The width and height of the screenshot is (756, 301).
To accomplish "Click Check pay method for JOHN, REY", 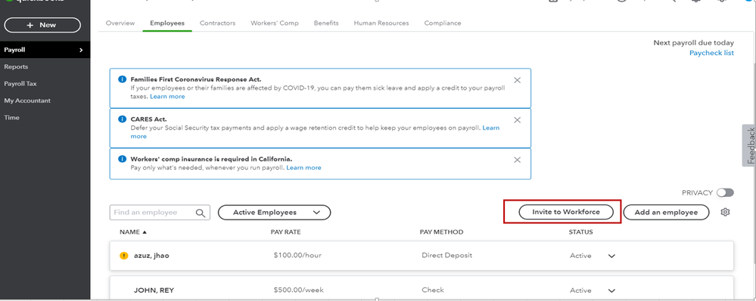I will coord(432,290).
